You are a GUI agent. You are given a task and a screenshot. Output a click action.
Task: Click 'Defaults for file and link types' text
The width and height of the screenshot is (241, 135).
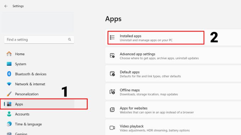coord(150,76)
